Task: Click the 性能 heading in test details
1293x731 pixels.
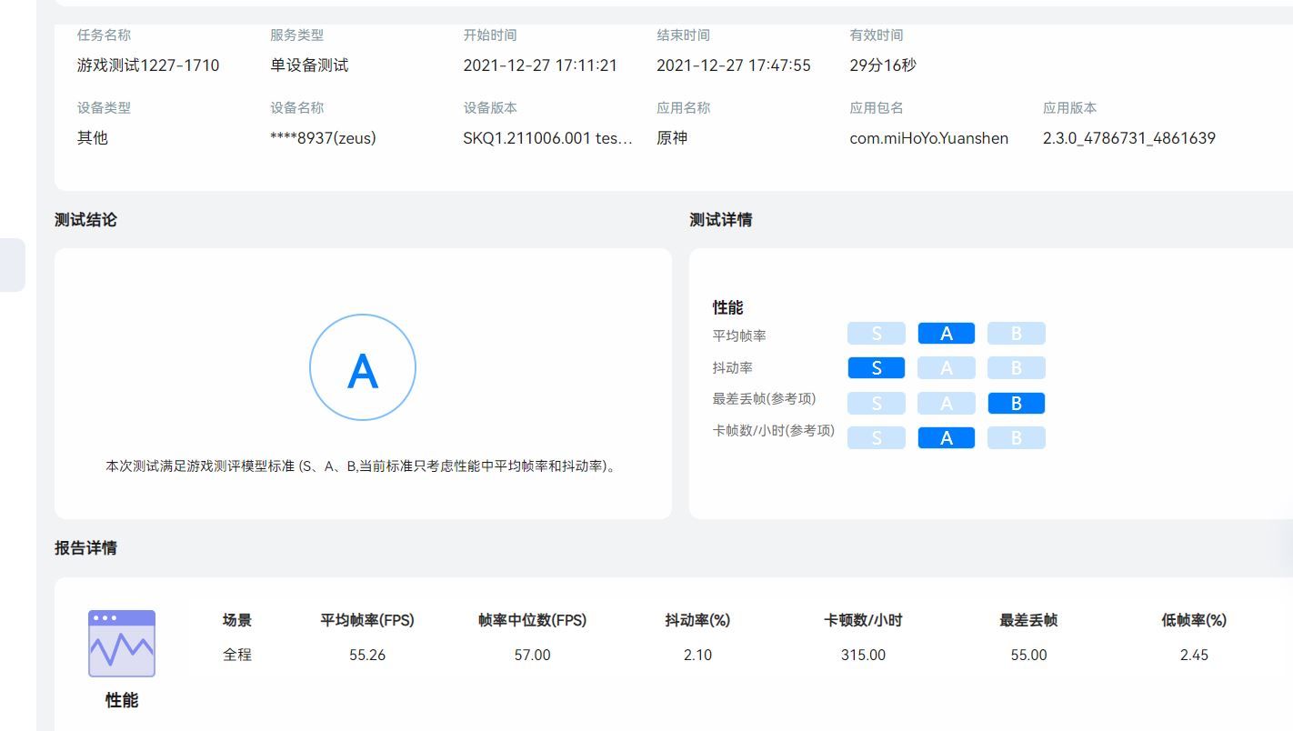Action: [x=728, y=308]
